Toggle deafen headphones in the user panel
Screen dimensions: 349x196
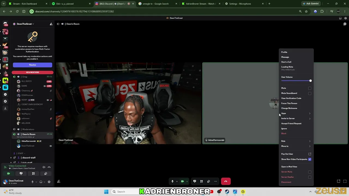coord(41,182)
